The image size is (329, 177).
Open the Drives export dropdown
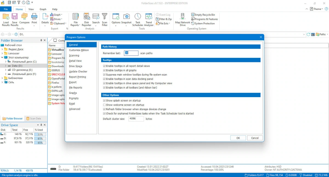click(56, 19)
